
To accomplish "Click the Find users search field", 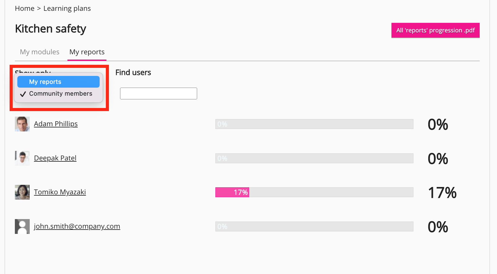I will pos(158,93).
